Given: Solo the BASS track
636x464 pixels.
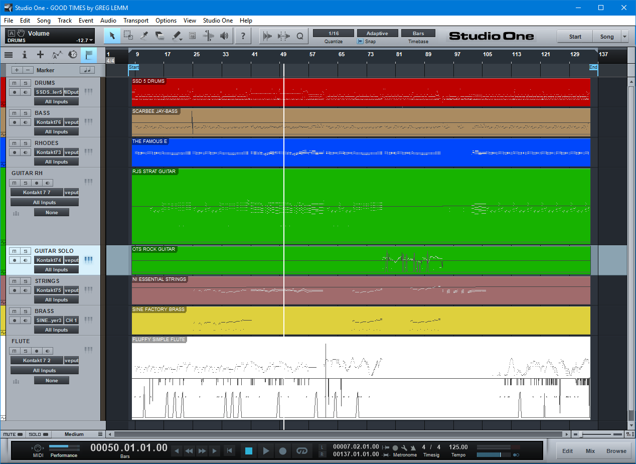Looking at the screenshot, I should (x=26, y=113).
